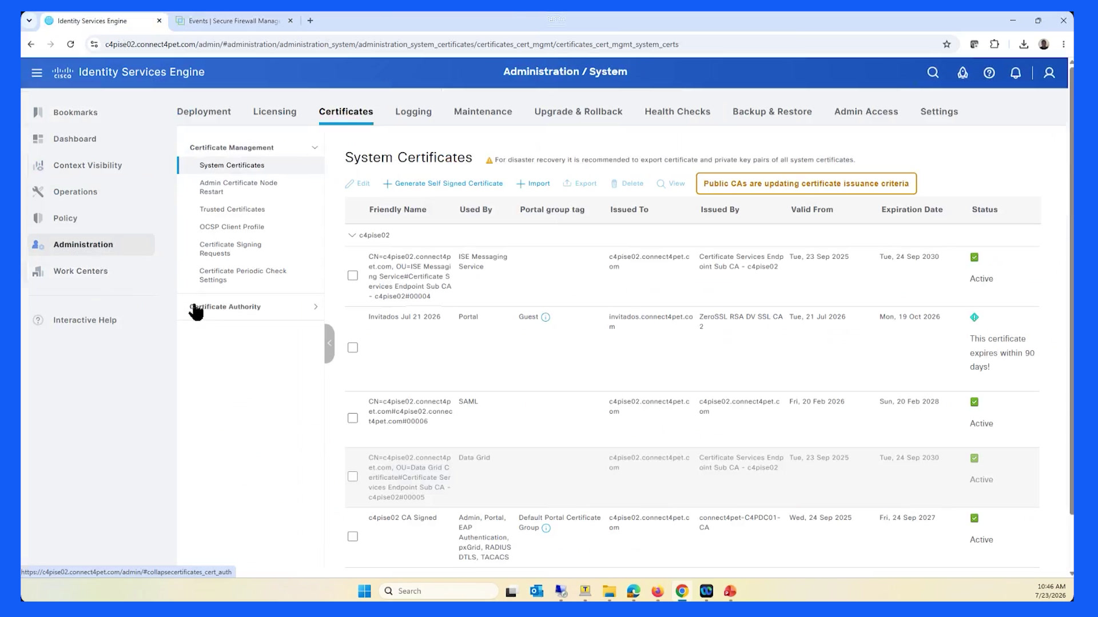This screenshot has height=617, width=1098.
Task: Expand the Certificate Authority section
Action: pyautogui.click(x=316, y=307)
